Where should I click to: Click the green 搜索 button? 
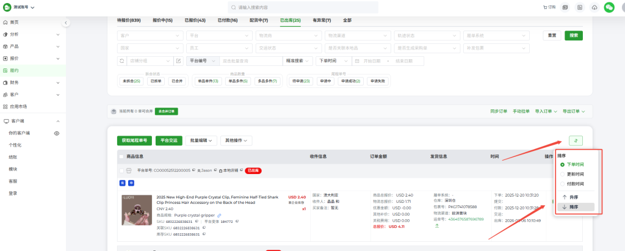point(574,35)
